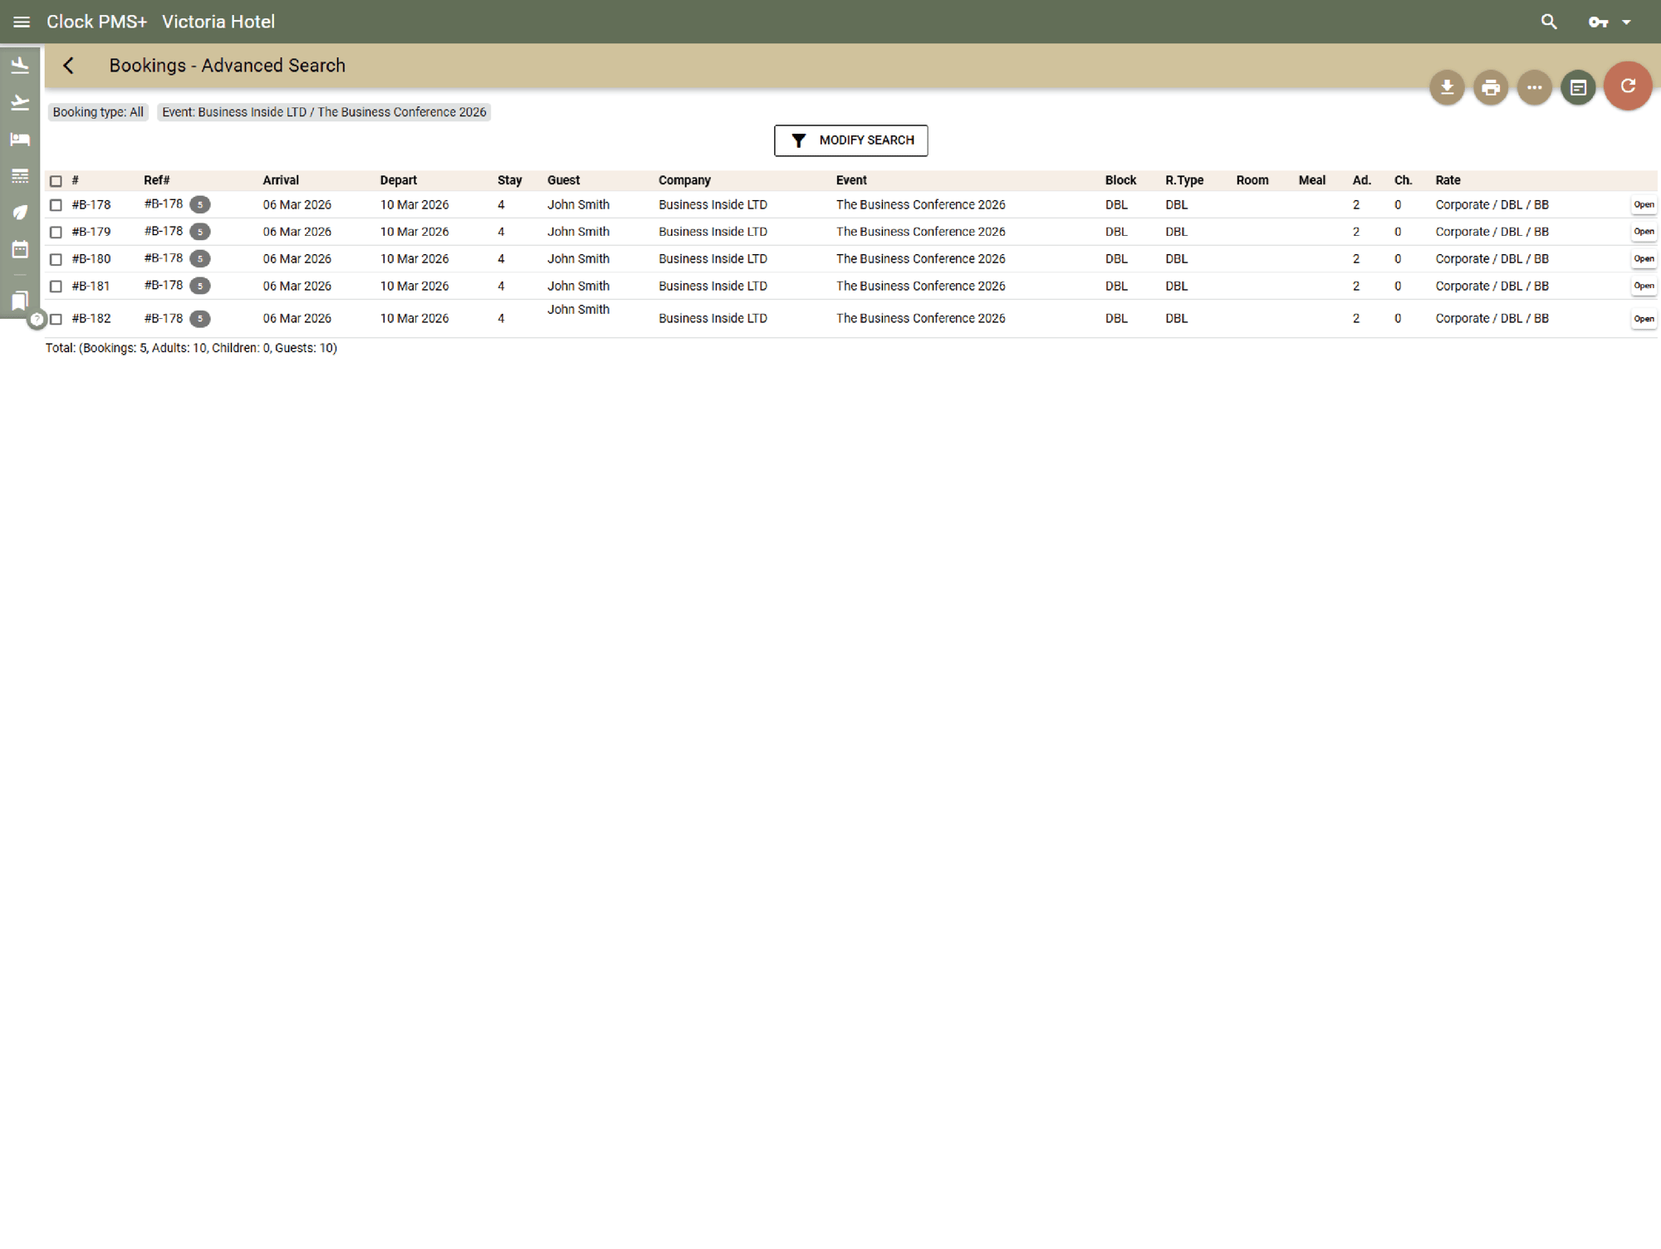The image size is (1661, 1249).
Task: Click the print icon button
Action: pyautogui.click(x=1491, y=87)
